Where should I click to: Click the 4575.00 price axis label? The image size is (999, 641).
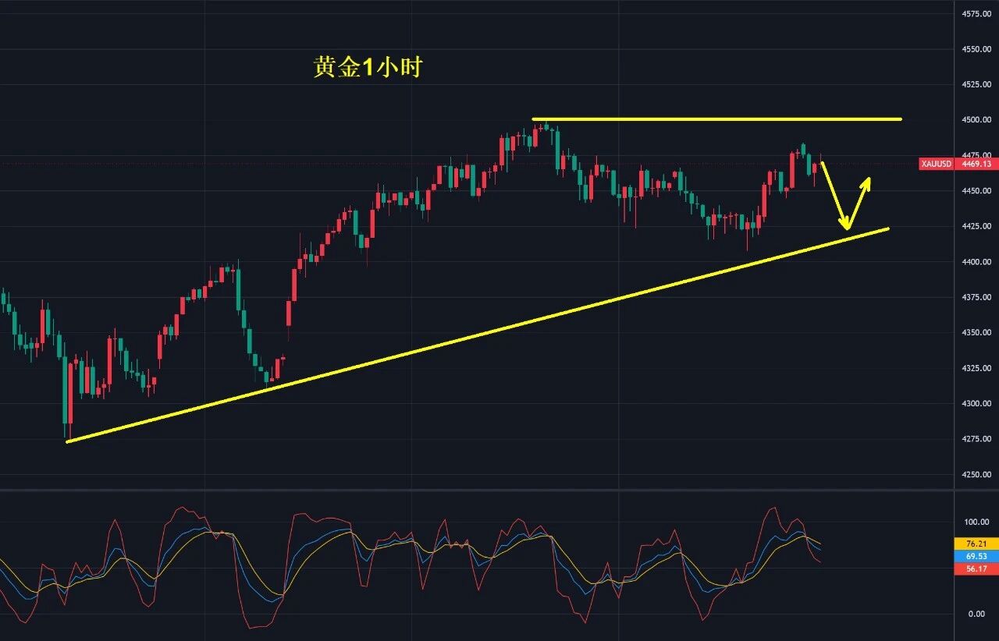pos(976,14)
